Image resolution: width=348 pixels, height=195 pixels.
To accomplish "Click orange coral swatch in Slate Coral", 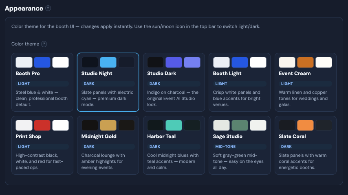I will [305, 125].
